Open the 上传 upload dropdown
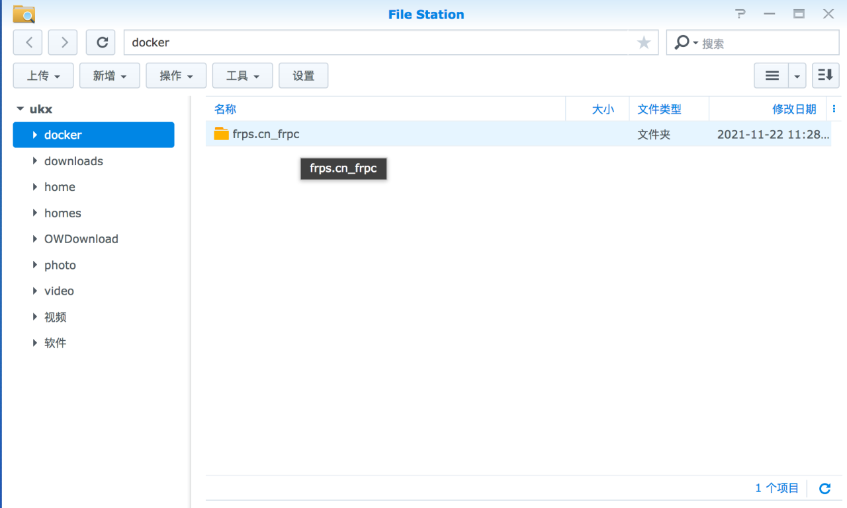The image size is (847, 508). [44, 76]
